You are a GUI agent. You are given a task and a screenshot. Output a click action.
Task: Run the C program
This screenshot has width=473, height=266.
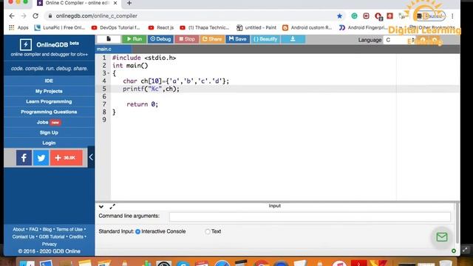135,39
